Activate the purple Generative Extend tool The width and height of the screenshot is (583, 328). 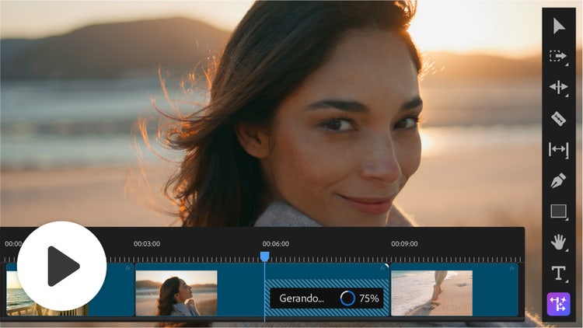pyautogui.click(x=558, y=304)
